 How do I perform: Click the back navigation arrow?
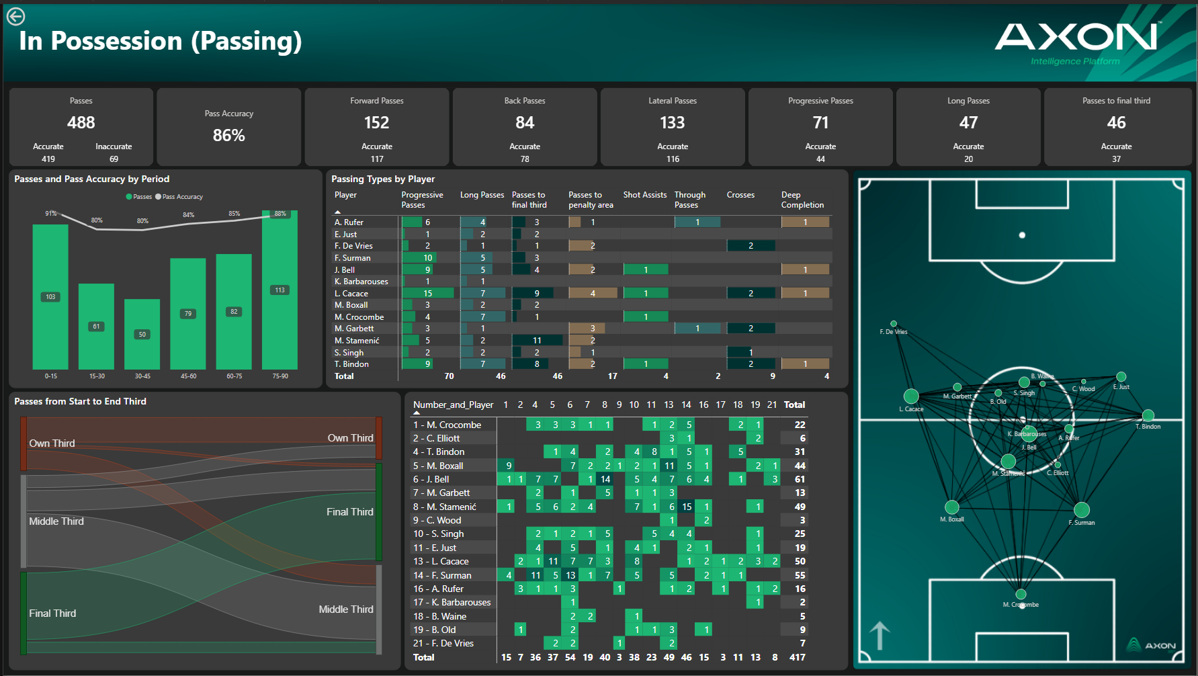(15, 16)
